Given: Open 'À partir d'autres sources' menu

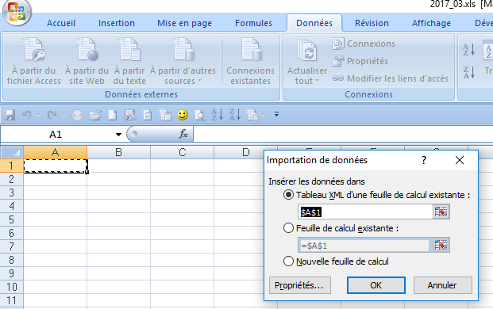Looking at the screenshot, I should [x=183, y=62].
